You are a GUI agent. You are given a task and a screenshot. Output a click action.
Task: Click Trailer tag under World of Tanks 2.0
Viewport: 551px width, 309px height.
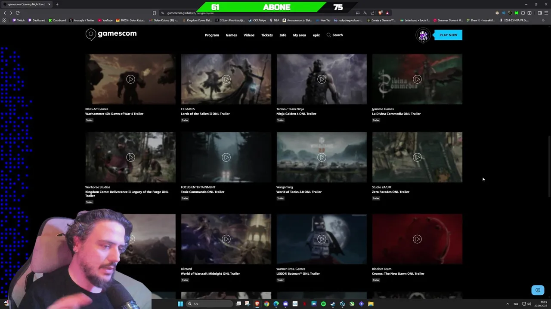[280, 198]
